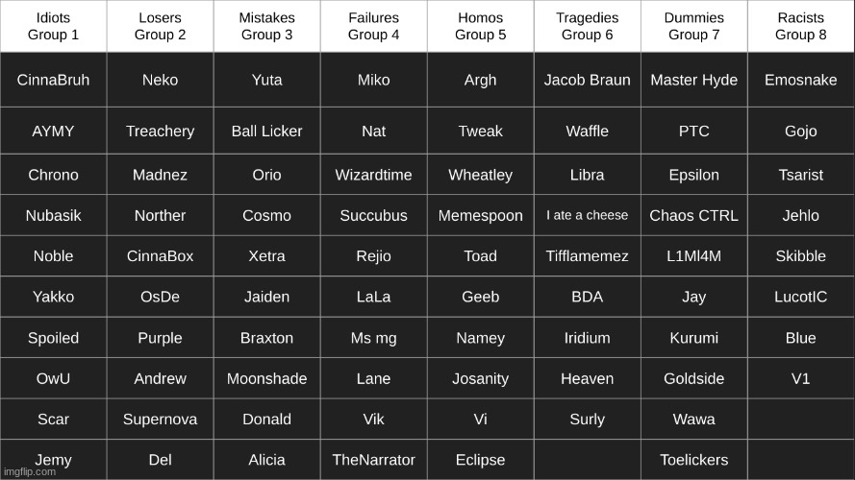Click the TheNarrator cell

pos(373,460)
